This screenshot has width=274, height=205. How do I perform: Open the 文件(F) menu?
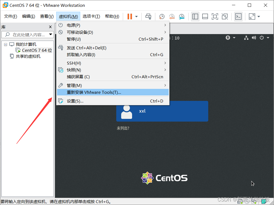pyautogui.click(x=10, y=16)
